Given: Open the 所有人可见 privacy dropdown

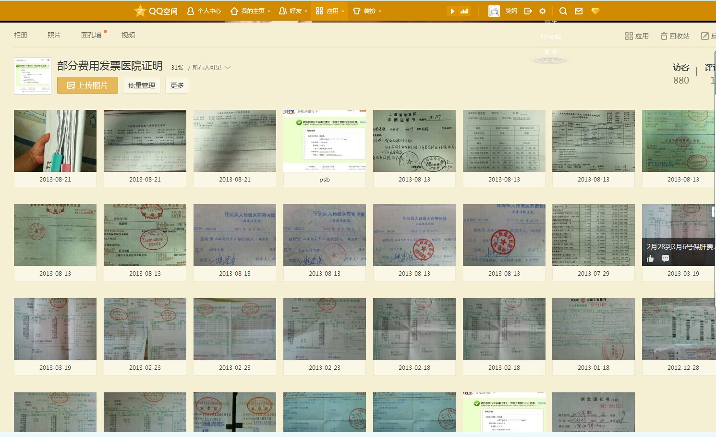Looking at the screenshot, I should [211, 68].
